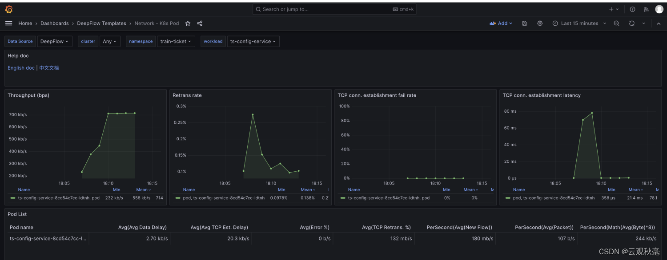
Task: Sort by PerSecond(Avg(Packet)) column
Action: click(544, 227)
